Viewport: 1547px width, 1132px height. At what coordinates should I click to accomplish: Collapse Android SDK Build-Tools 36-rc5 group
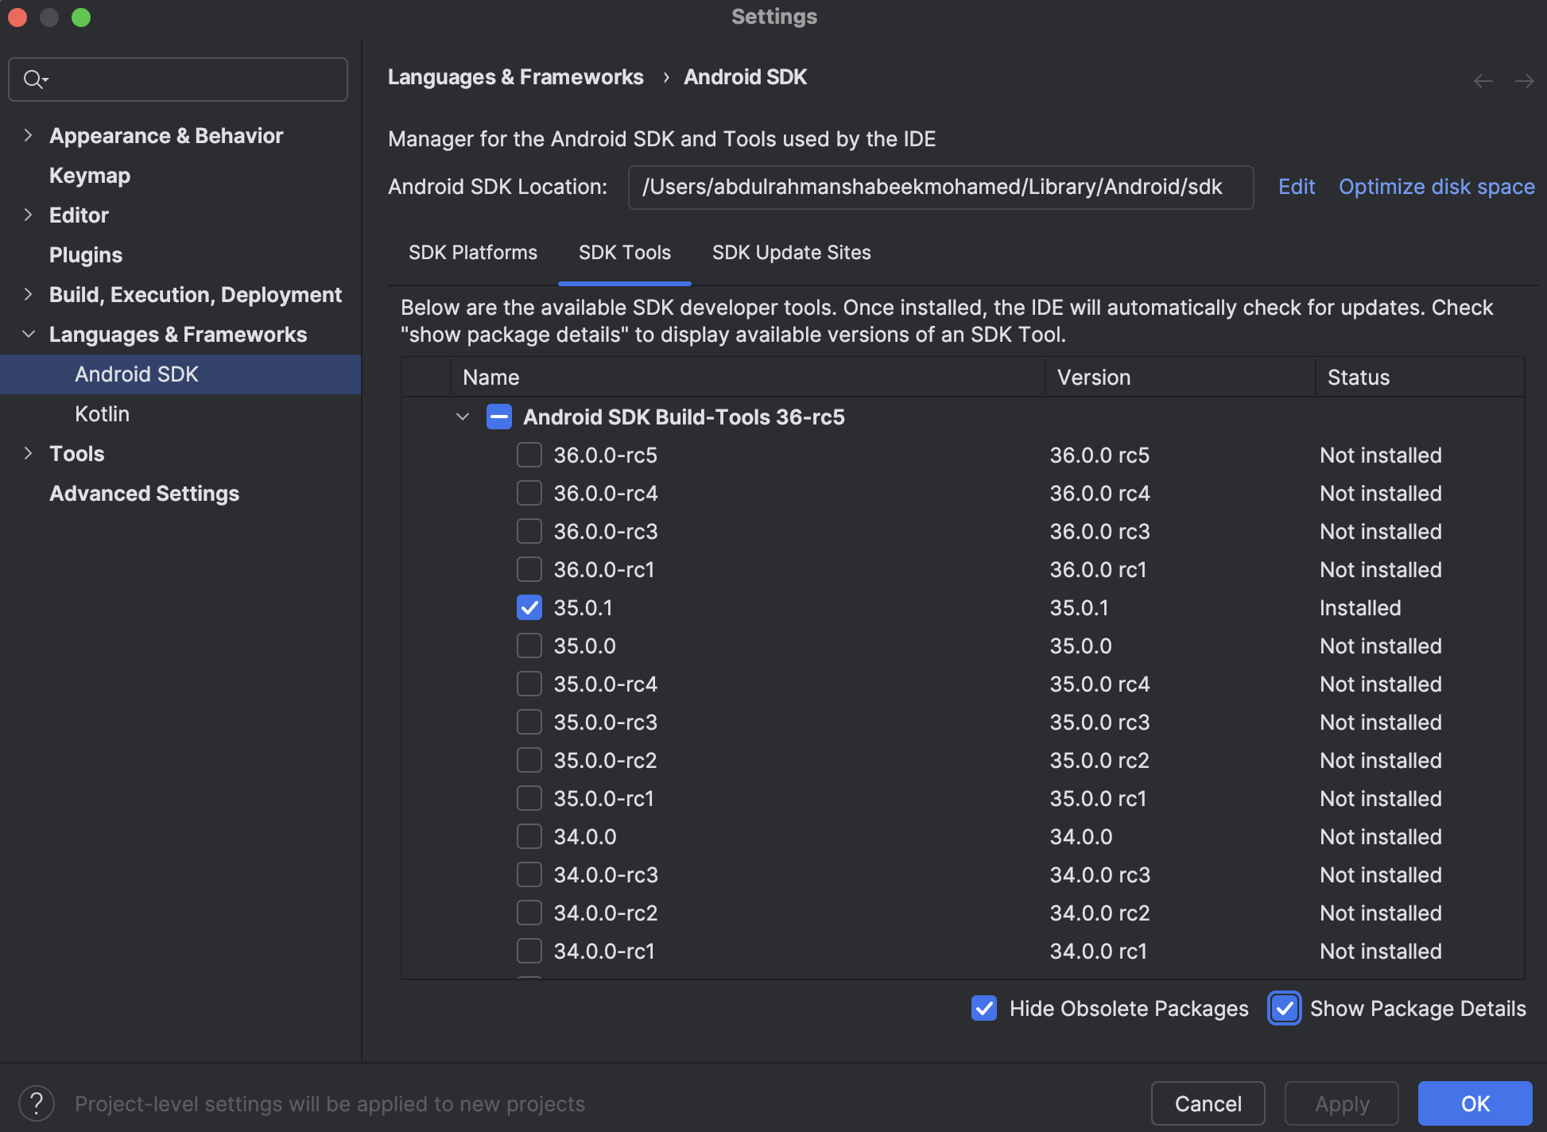[x=463, y=417]
